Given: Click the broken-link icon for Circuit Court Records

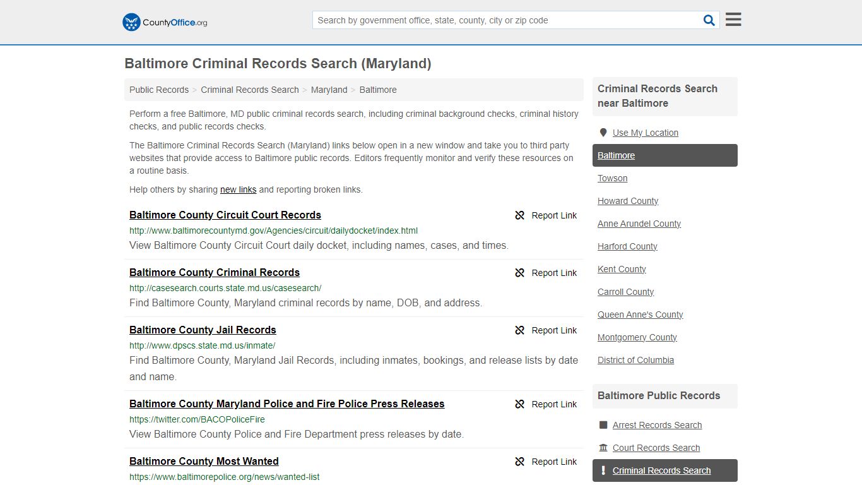Looking at the screenshot, I should point(520,215).
